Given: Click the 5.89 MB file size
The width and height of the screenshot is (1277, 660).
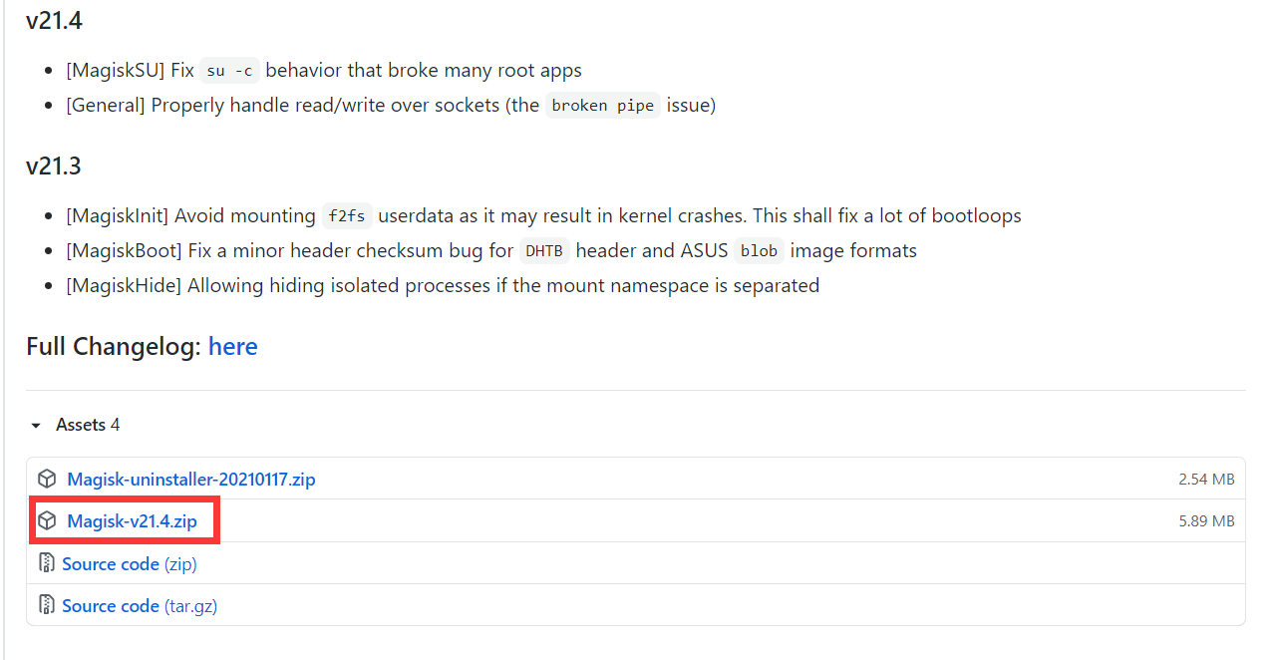Looking at the screenshot, I should [1206, 521].
